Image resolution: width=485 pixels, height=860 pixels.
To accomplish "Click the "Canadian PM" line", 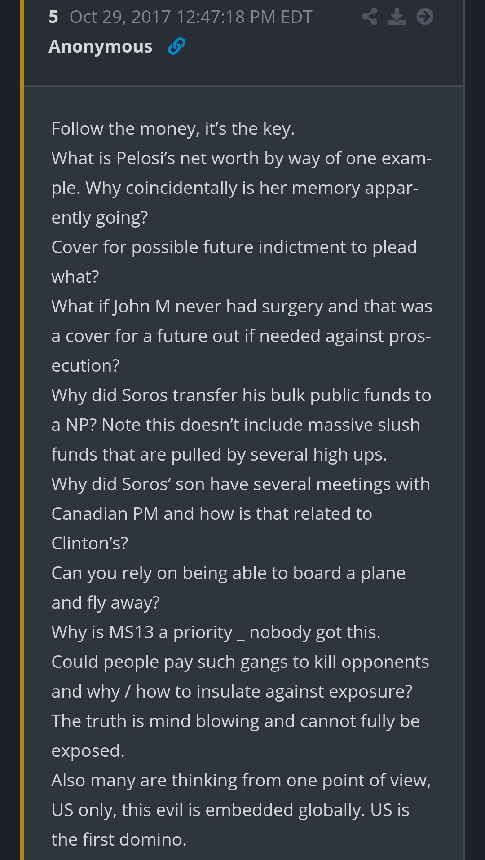I will [x=212, y=514].
